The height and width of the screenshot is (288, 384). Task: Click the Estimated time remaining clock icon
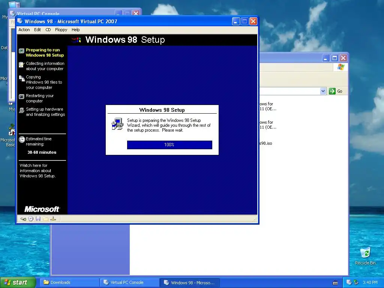click(x=22, y=139)
